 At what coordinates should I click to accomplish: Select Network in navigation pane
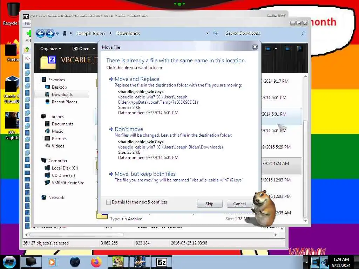[x=56, y=198]
